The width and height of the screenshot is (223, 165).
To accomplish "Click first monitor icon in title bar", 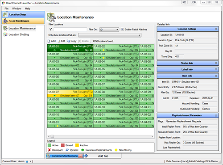I will (x=184, y=2).
